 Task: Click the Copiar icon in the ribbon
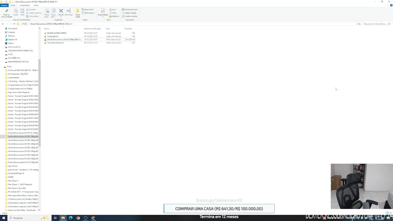[16, 12]
